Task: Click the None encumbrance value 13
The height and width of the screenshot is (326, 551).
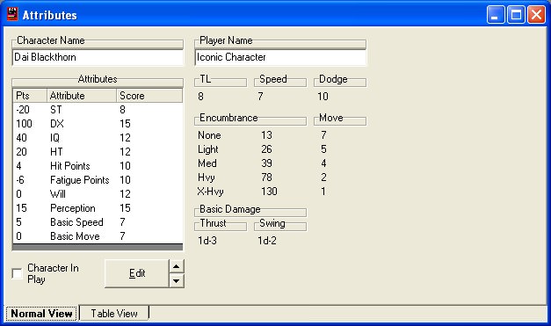Action: point(266,135)
